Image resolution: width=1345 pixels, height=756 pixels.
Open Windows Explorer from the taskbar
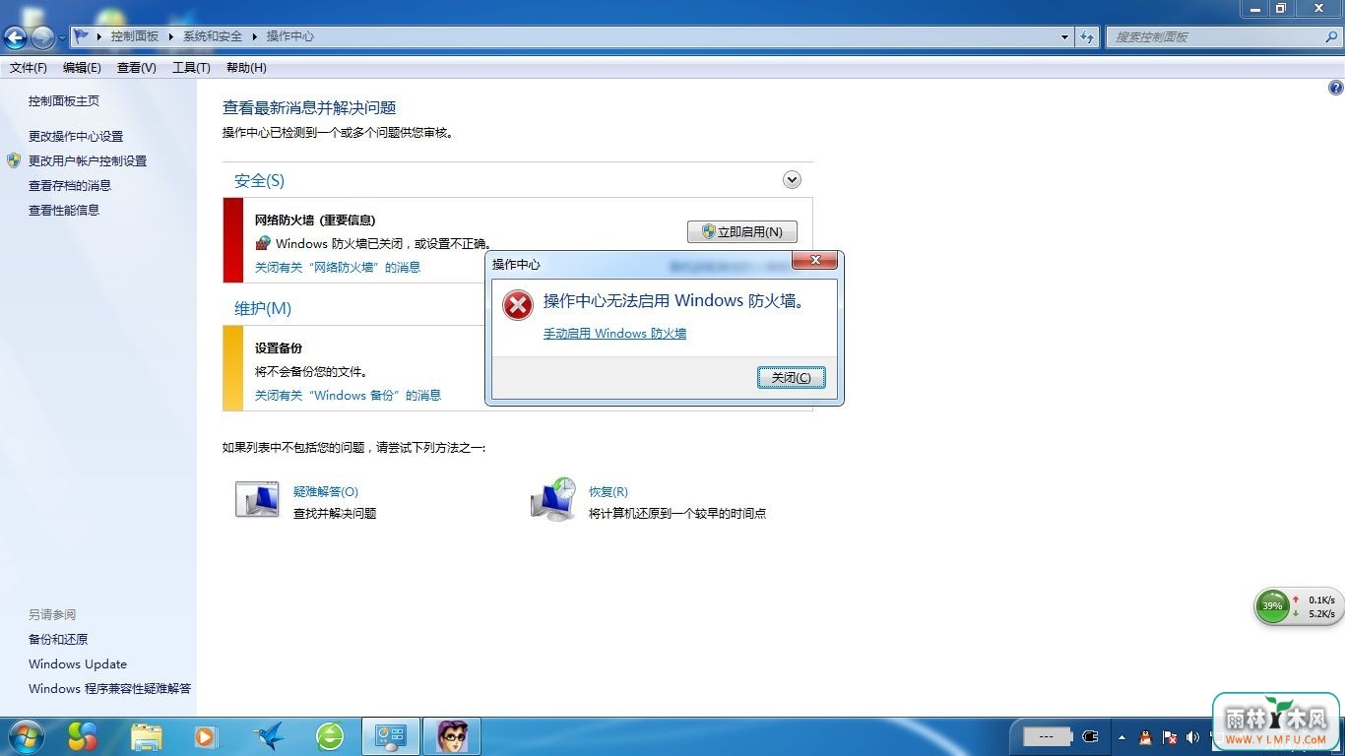(147, 736)
